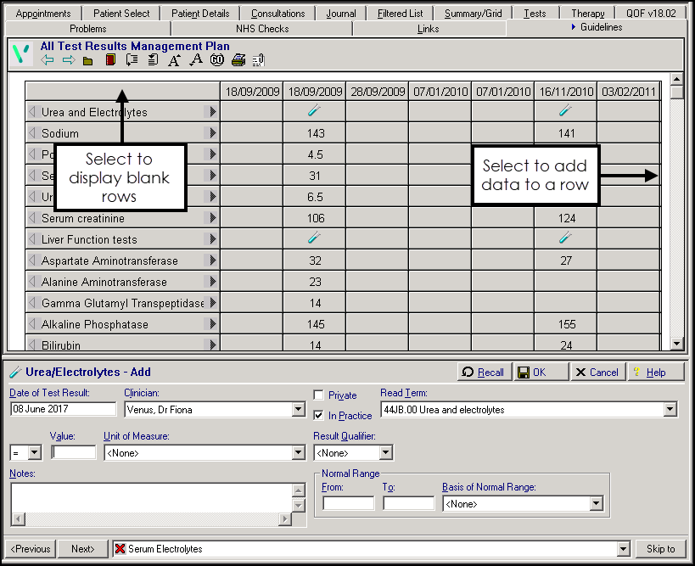Click the GO icon in toolbar
This screenshot has height=566, width=695.
point(217,60)
